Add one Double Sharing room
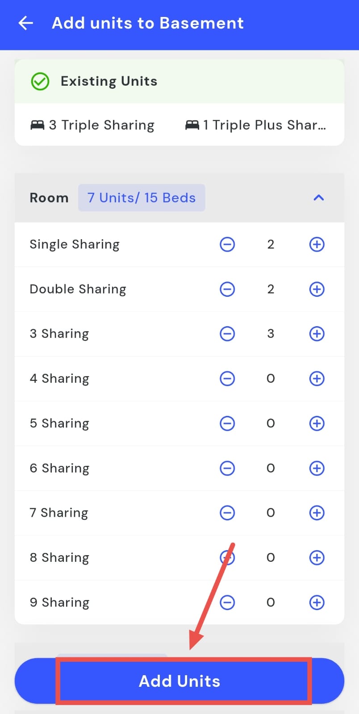This screenshot has width=359, height=714. (317, 289)
